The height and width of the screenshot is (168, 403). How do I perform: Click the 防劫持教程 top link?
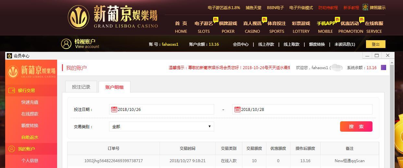point(328,7)
